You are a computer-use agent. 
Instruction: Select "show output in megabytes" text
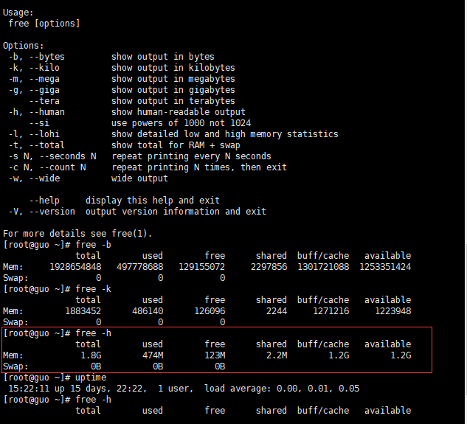point(173,79)
